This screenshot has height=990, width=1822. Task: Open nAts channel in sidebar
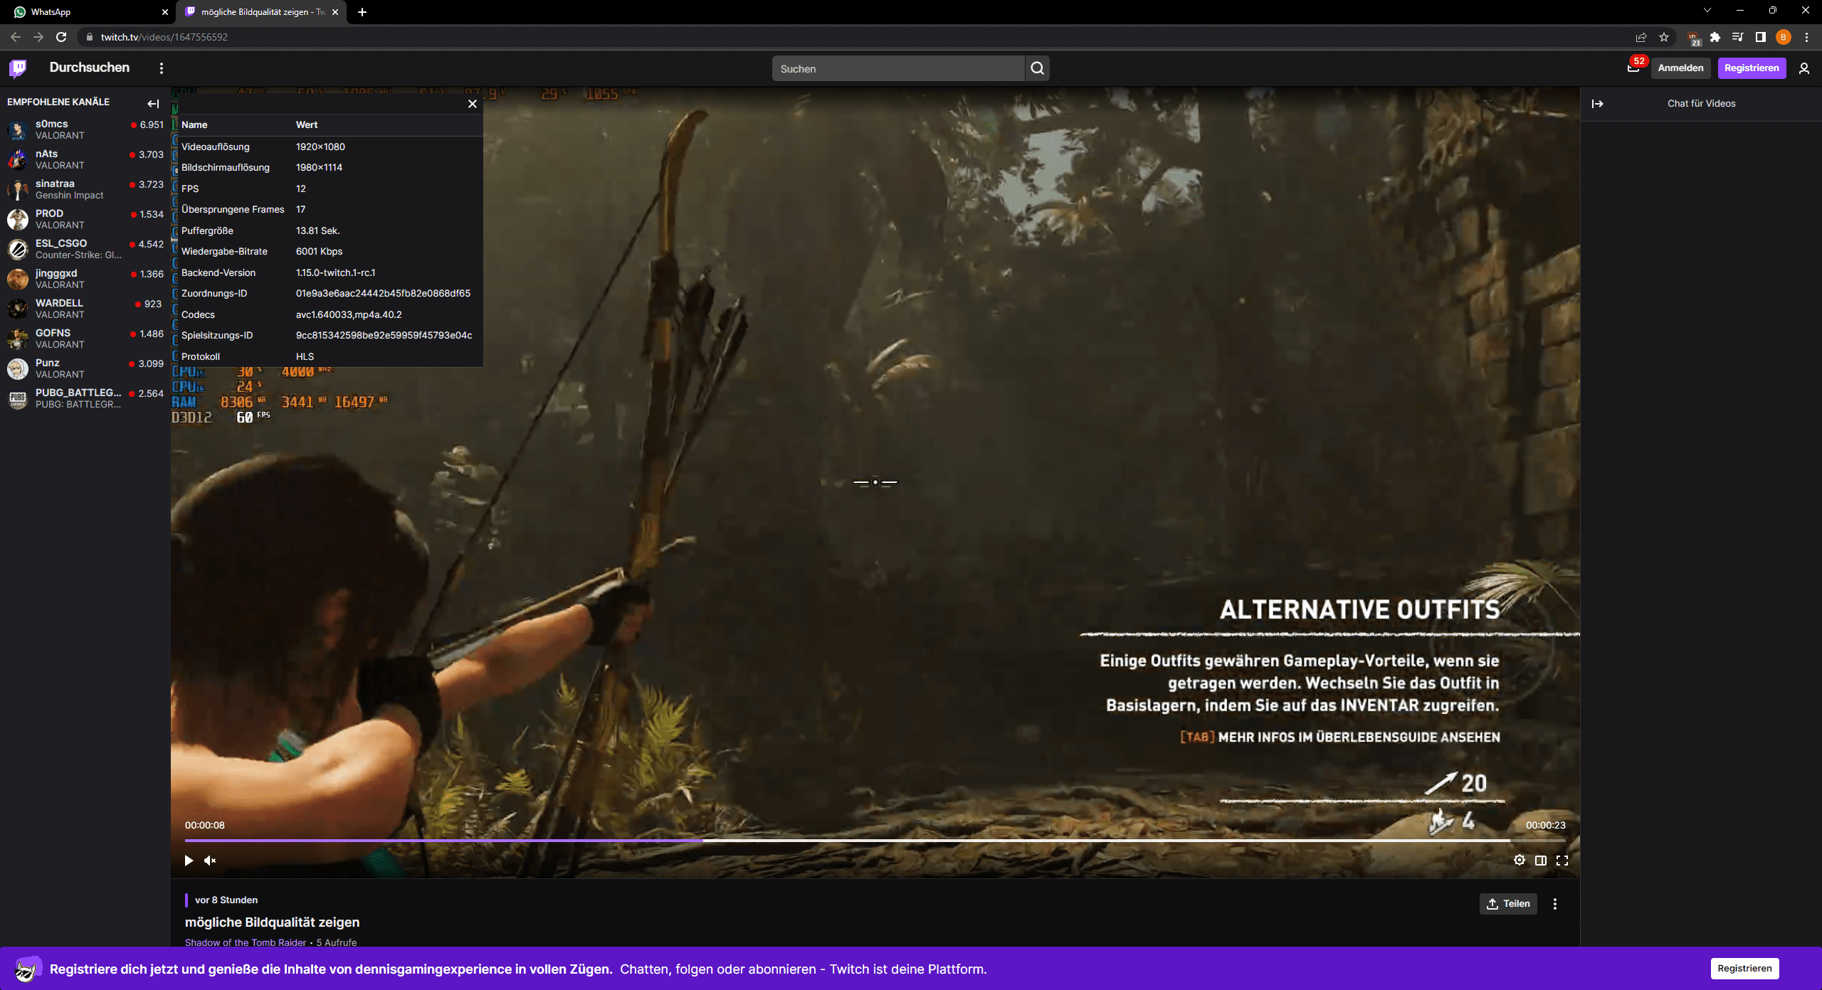pos(85,159)
